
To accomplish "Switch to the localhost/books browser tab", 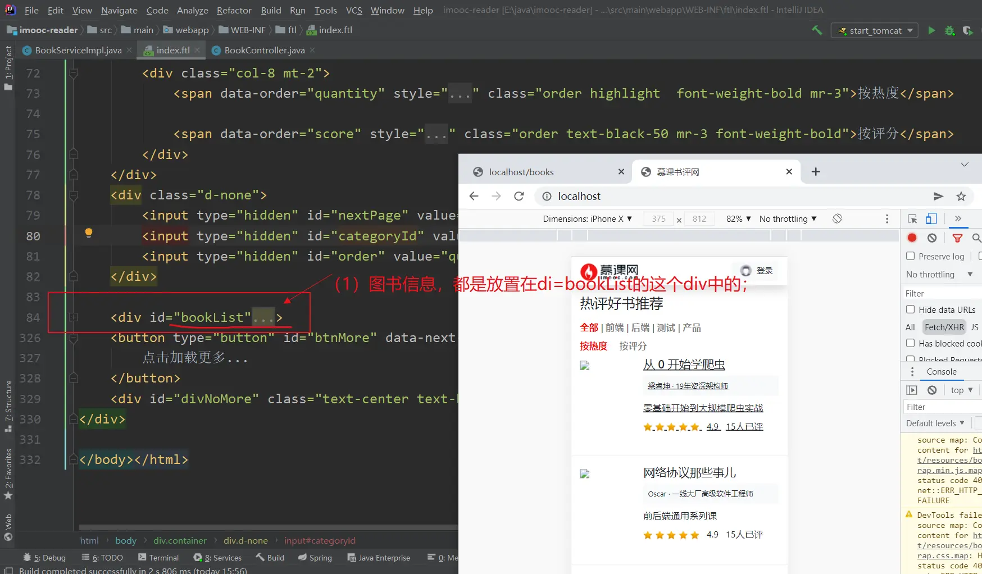I will coord(521,172).
